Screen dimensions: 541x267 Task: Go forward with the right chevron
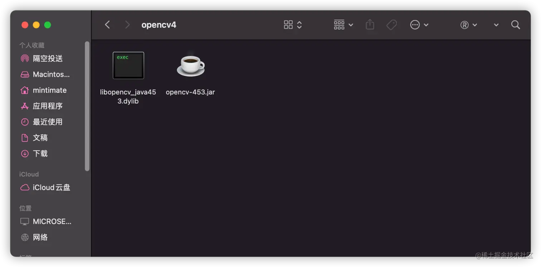127,25
